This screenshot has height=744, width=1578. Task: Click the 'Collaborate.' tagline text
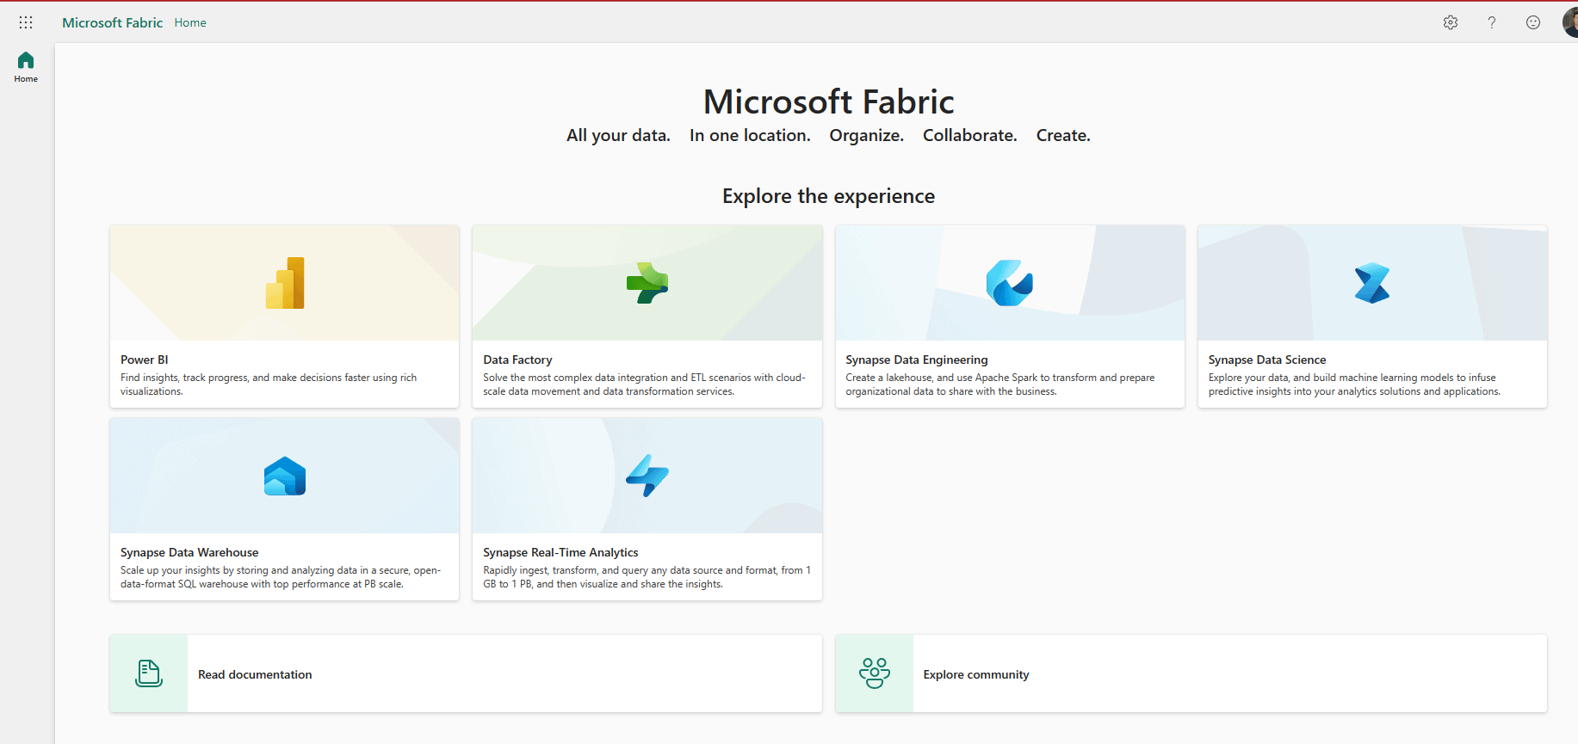pyautogui.click(x=970, y=135)
